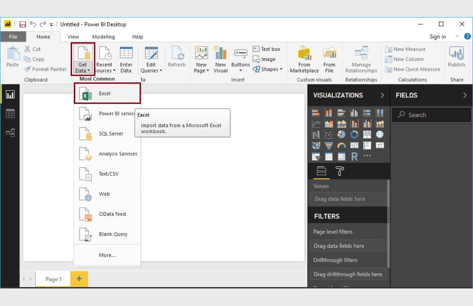This screenshot has width=473, height=306.
Task: Select the stacked bar chart visual
Action: [316, 113]
